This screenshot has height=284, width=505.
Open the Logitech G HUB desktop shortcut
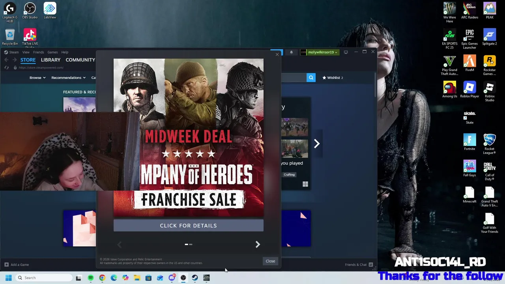coord(10,13)
